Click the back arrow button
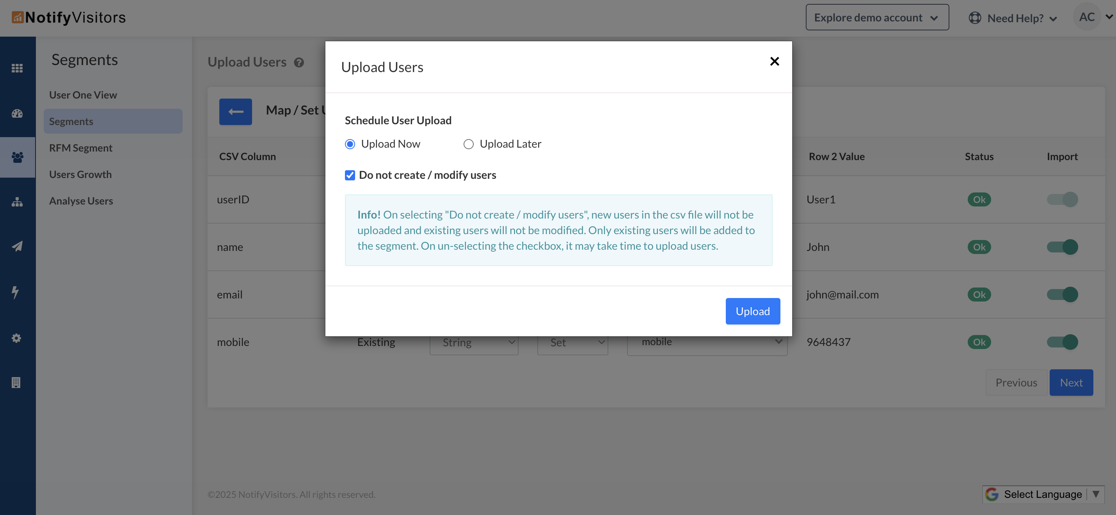 click(235, 111)
